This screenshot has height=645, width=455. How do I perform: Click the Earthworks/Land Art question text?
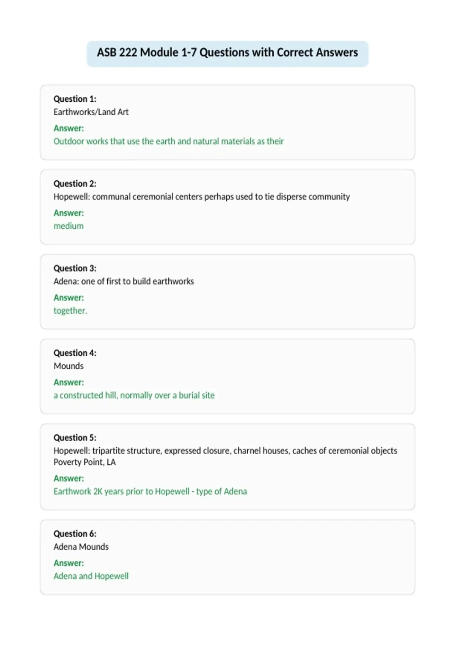click(x=91, y=112)
